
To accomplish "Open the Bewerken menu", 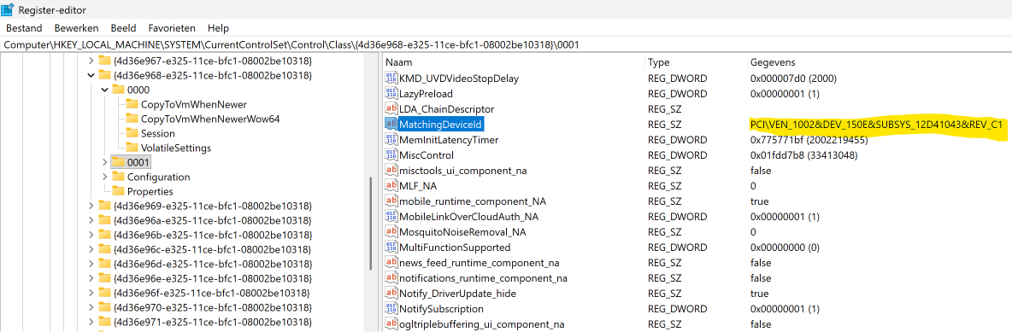I will [x=76, y=28].
